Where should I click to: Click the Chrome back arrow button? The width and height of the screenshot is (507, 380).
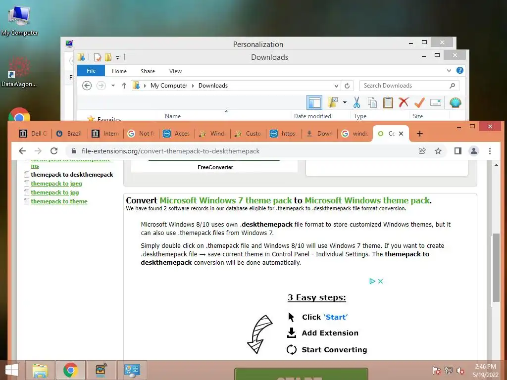[x=22, y=151]
